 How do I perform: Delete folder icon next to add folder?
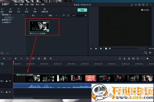[7, 53]
